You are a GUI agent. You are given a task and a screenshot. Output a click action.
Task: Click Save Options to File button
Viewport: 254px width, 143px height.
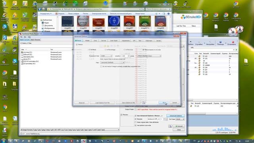pos(128,103)
